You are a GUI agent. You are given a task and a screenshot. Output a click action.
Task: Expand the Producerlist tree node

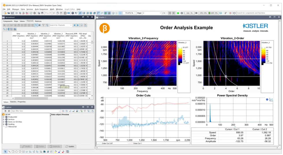4,117
